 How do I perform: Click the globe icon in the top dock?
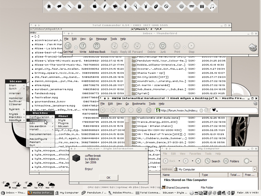click(x=181, y=6)
